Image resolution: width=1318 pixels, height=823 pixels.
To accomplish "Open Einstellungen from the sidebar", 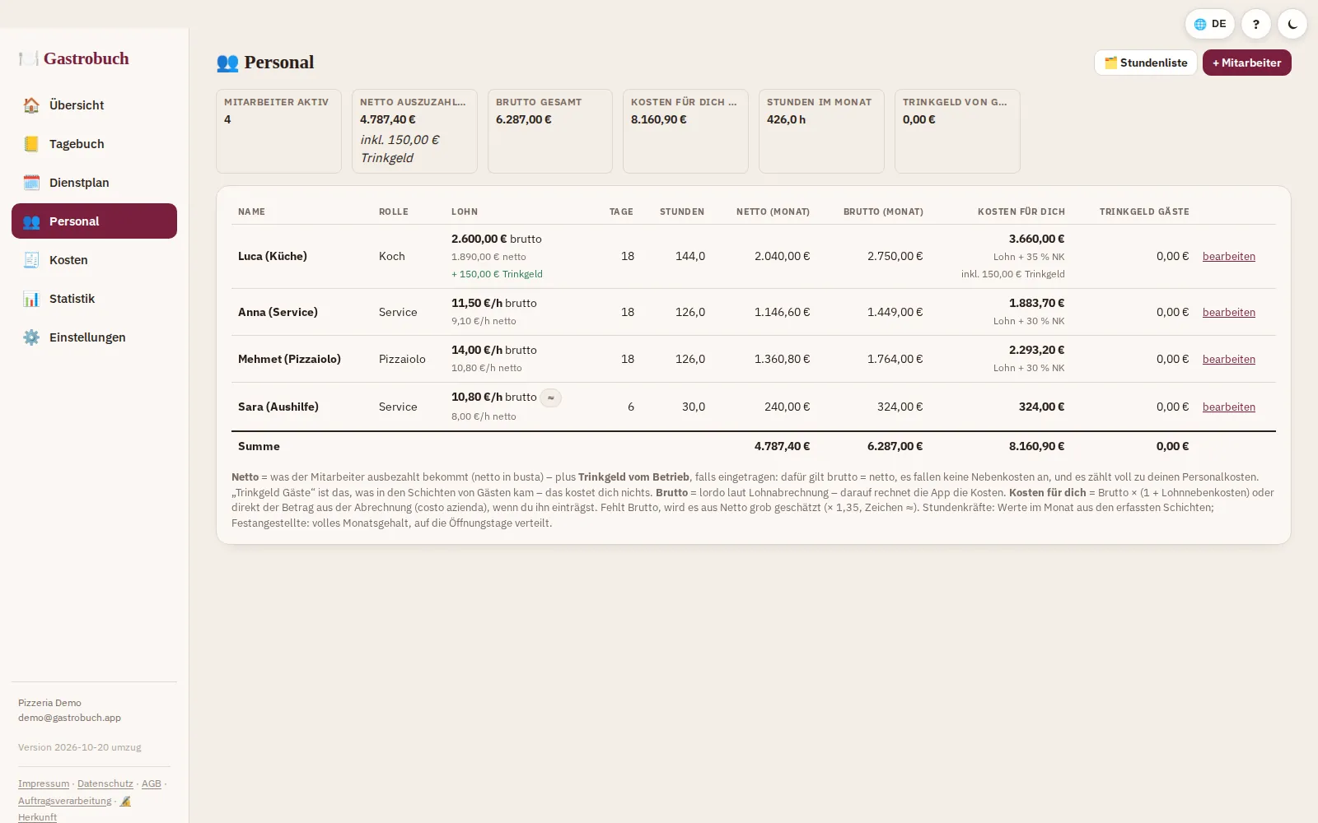I will (94, 337).
